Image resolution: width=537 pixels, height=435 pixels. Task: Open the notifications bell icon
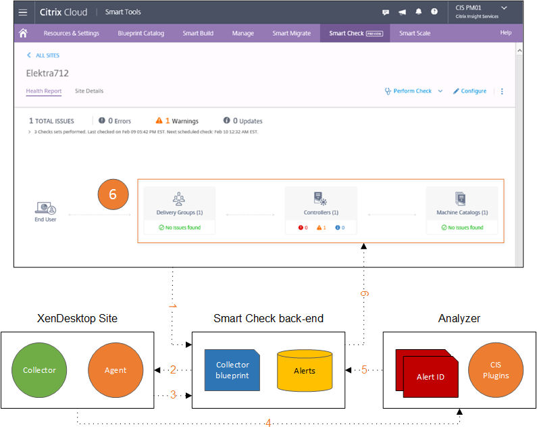tap(419, 12)
